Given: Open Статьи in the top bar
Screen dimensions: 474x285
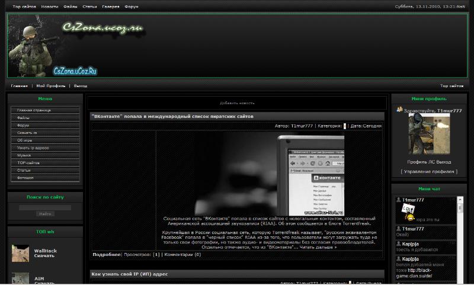Looking at the screenshot, I should 89,7.
